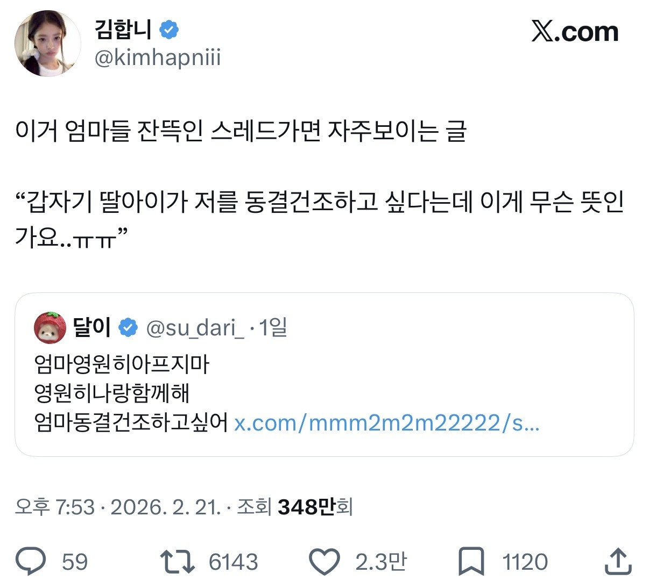This screenshot has width=649, height=588.
Task: Click 김합니's blue verified badge
Action: (x=169, y=30)
